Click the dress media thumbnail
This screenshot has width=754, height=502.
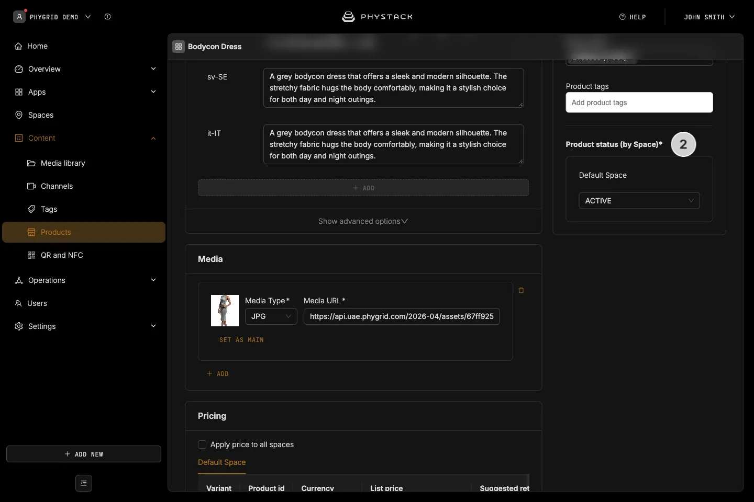pos(225,311)
